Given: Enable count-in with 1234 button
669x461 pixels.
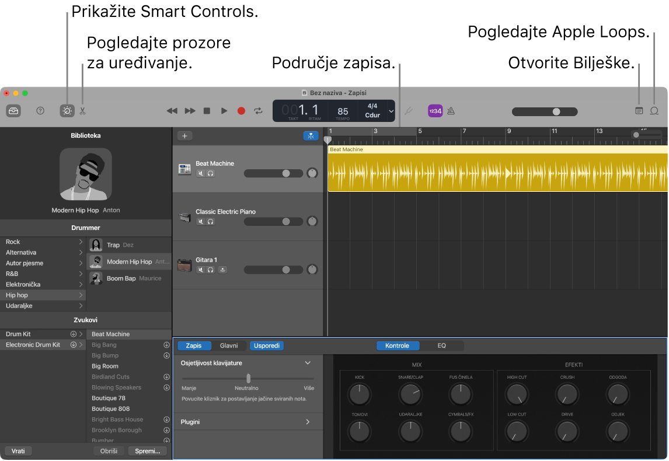Looking at the screenshot, I should [x=435, y=111].
